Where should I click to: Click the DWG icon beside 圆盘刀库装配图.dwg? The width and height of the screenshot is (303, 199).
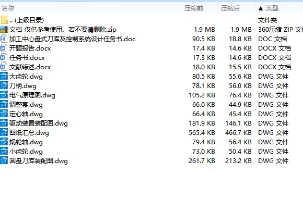point(4,161)
